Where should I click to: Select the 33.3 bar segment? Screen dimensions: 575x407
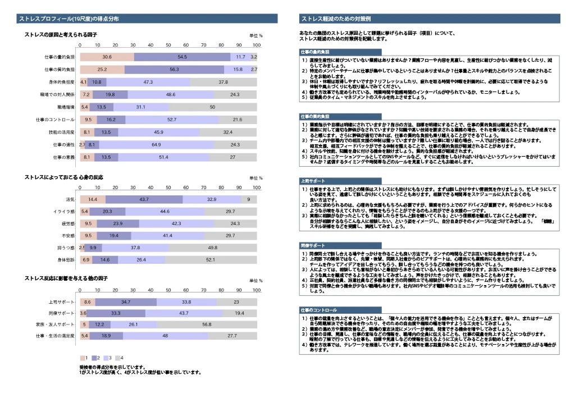[116, 313]
